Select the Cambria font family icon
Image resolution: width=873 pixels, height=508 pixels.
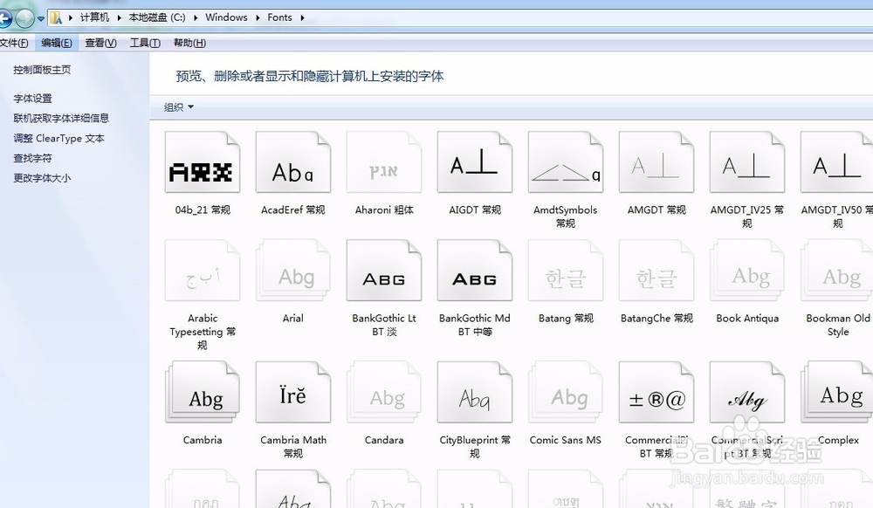tap(203, 392)
